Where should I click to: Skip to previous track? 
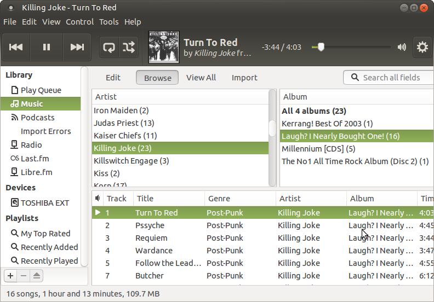point(16,47)
